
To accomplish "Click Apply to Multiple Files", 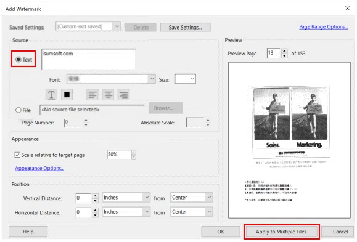I will pos(281,232).
